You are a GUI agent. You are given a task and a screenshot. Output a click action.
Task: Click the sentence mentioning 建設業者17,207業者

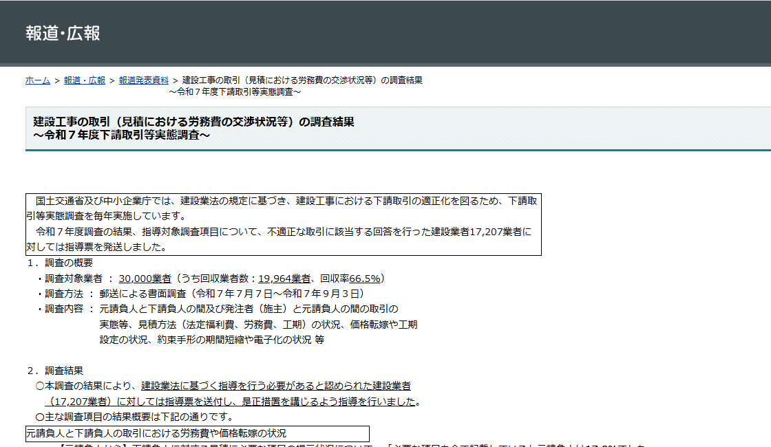279,239
